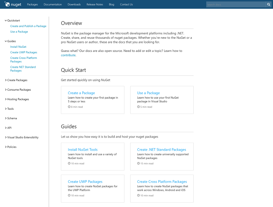Image resolution: width=273 pixels, height=207 pixels.
Task: Click clock icon on Create UWP Packages card
Action: [69, 195]
